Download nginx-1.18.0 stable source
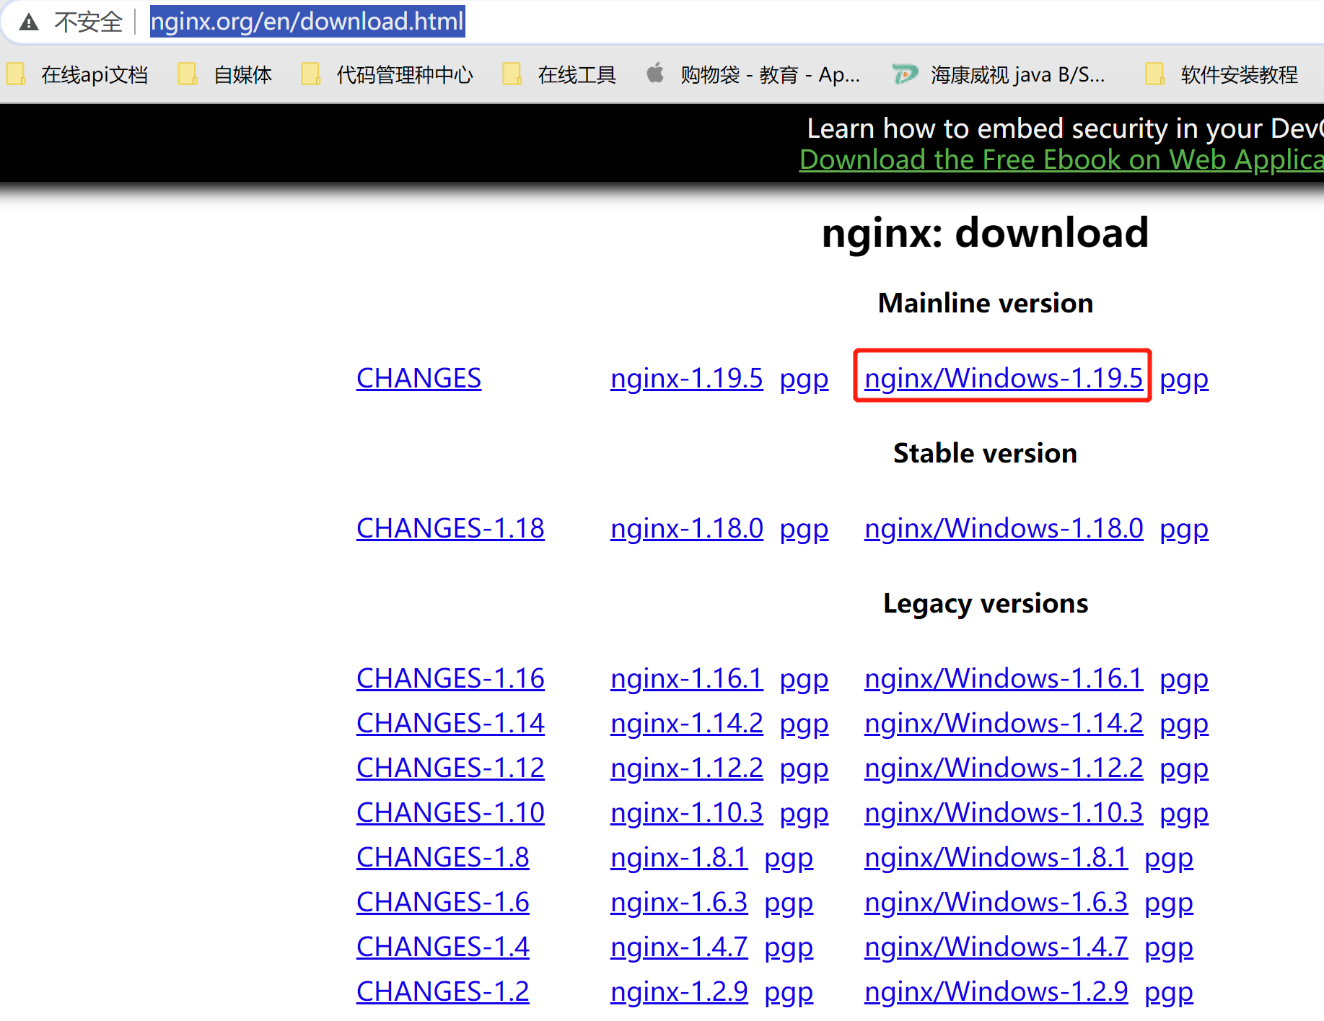Image resolution: width=1324 pixels, height=1021 pixels. tap(686, 529)
